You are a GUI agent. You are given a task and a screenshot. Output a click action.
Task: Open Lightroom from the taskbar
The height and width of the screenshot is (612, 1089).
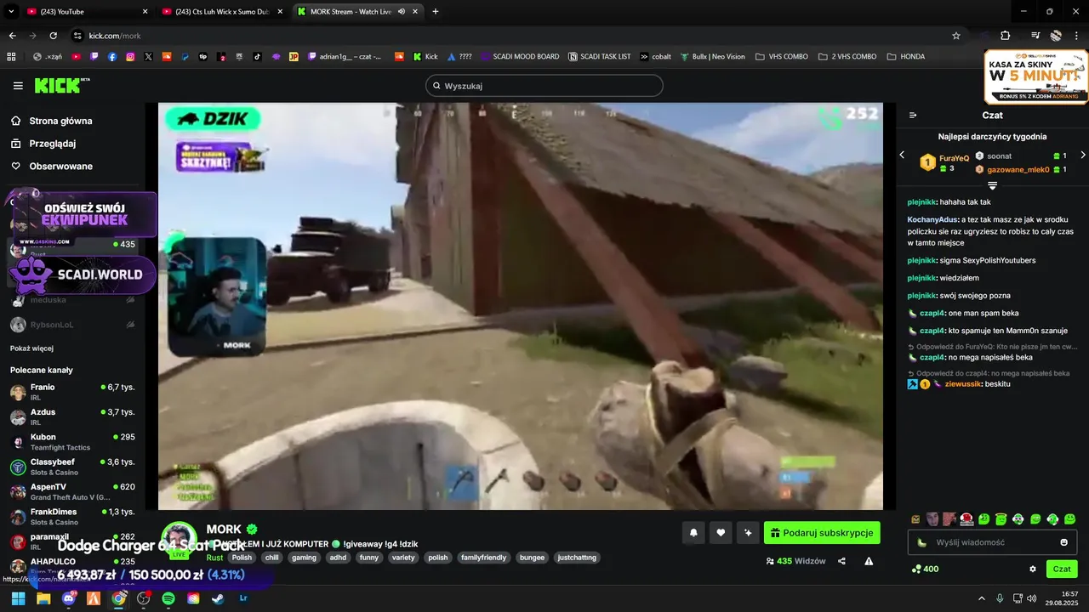point(244,598)
